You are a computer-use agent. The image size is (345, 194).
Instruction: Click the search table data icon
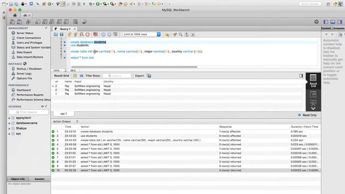75,22
